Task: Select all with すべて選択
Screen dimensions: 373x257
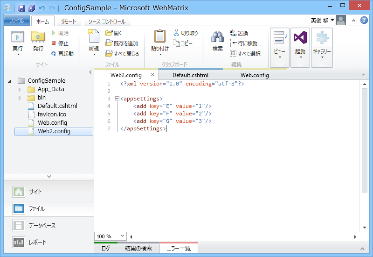Action: coord(245,54)
